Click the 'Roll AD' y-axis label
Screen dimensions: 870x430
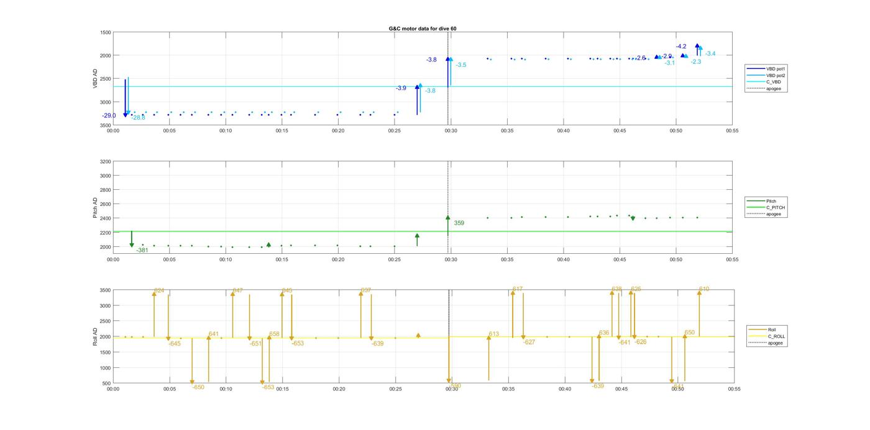point(95,337)
